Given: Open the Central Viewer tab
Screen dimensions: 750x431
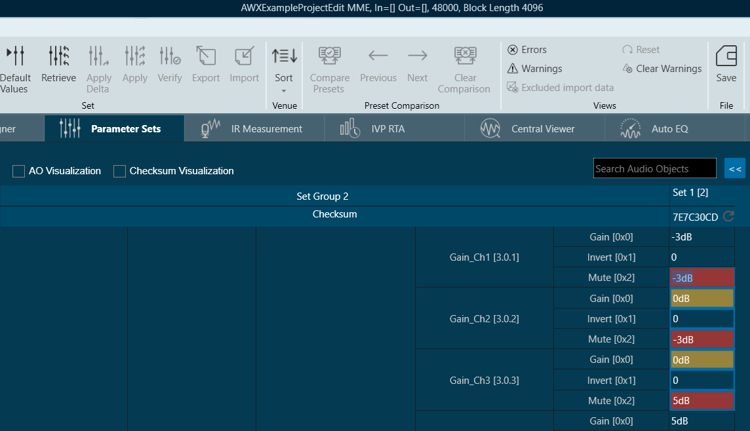Looking at the screenshot, I should tap(534, 128).
